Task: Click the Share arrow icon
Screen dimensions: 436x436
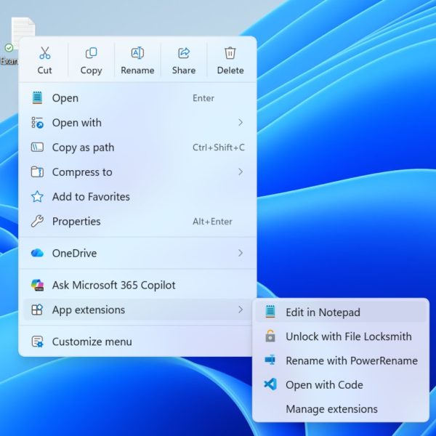Action: pos(184,53)
